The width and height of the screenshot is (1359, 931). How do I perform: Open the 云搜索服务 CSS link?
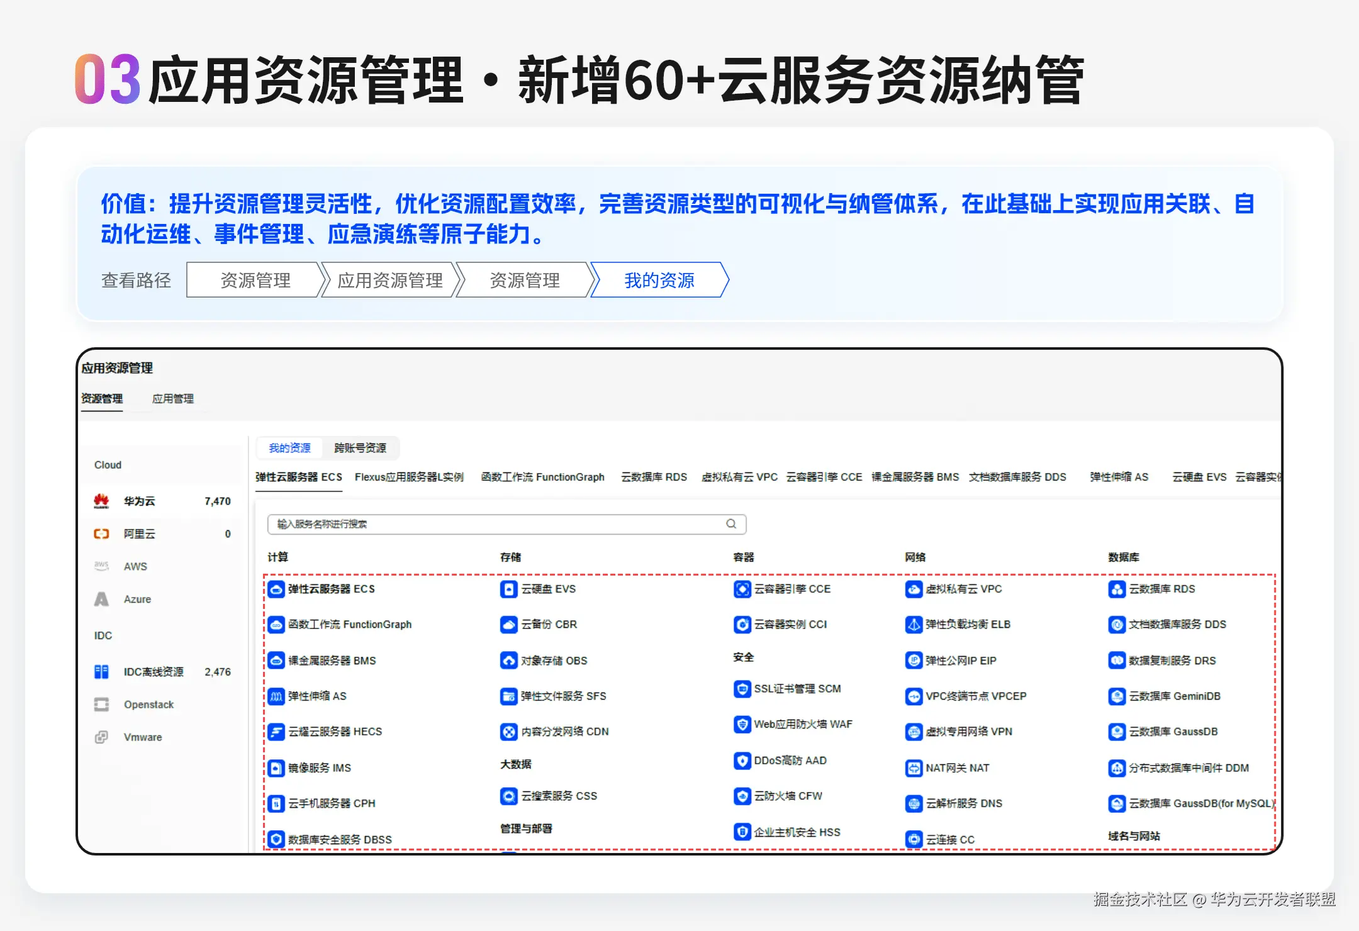pos(559,796)
